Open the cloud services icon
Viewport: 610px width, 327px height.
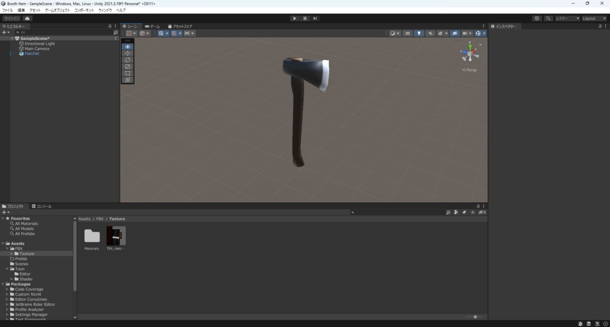27,18
